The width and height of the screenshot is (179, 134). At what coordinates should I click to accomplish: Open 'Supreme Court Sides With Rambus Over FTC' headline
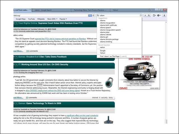[60, 23]
